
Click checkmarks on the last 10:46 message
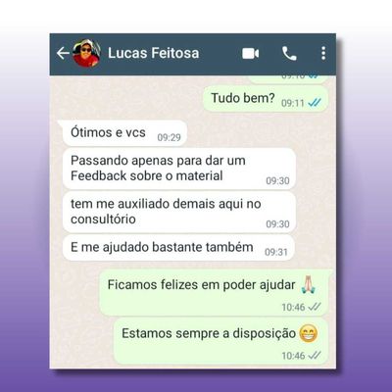click(315, 355)
